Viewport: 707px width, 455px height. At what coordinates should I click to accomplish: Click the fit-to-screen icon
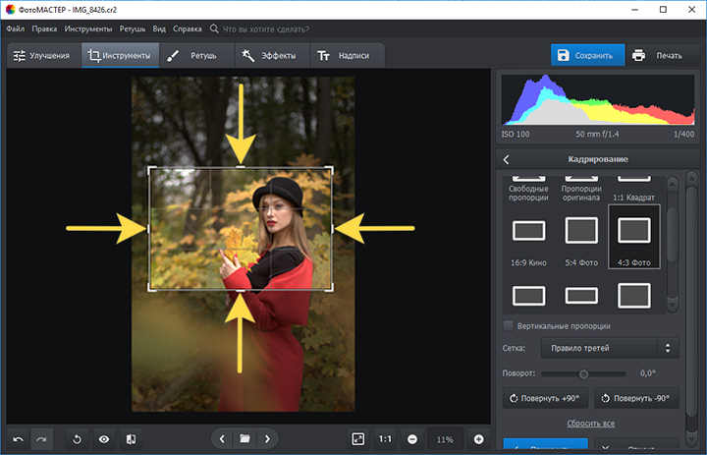click(x=358, y=439)
